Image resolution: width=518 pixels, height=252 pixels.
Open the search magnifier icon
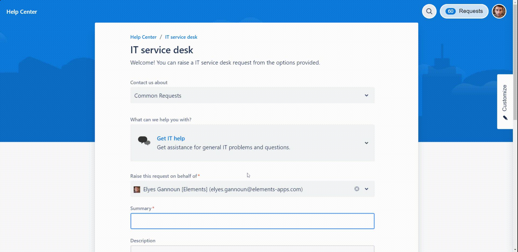(429, 11)
